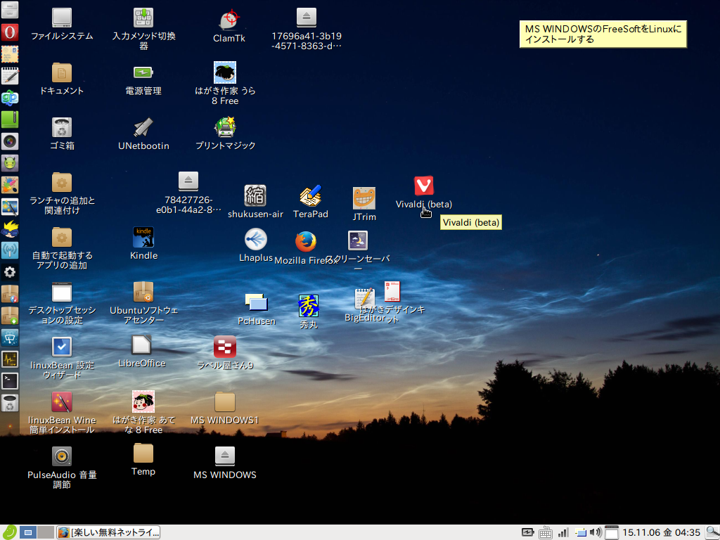Viewport: 720px width, 540px height.
Task: Open the JTrim desktop icon
Action: tap(364, 199)
